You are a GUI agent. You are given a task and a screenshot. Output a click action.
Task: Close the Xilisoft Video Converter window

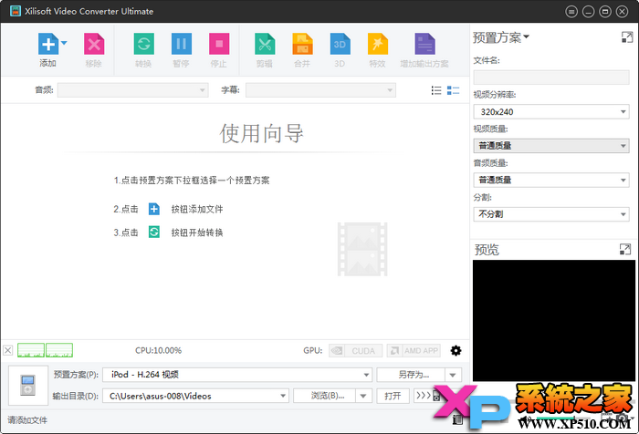tap(622, 12)
